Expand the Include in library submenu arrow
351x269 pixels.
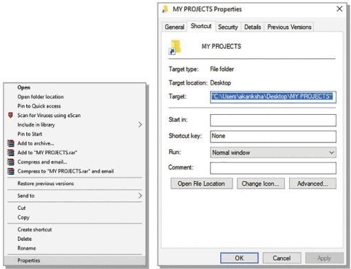point(140,125)
